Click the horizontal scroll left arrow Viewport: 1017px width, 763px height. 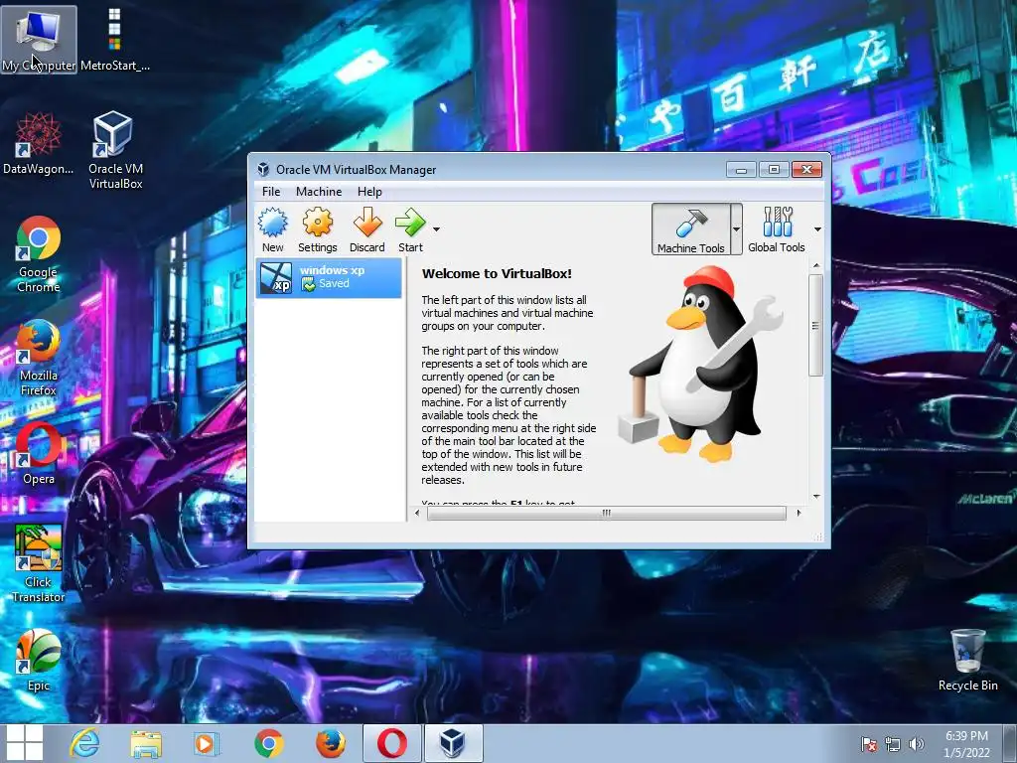click(417, 514)
